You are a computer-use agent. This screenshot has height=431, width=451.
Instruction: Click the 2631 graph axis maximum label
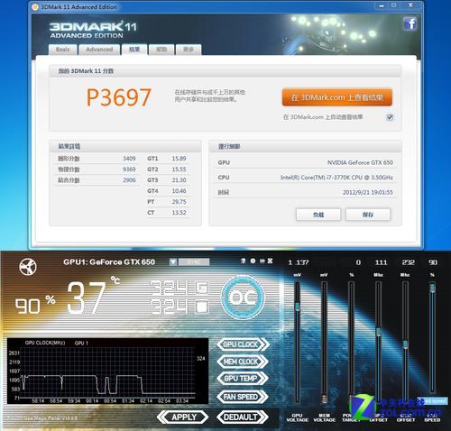tap(14, 353)
